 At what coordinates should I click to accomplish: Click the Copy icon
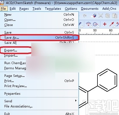107,16
